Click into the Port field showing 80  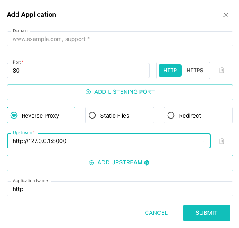78,70
